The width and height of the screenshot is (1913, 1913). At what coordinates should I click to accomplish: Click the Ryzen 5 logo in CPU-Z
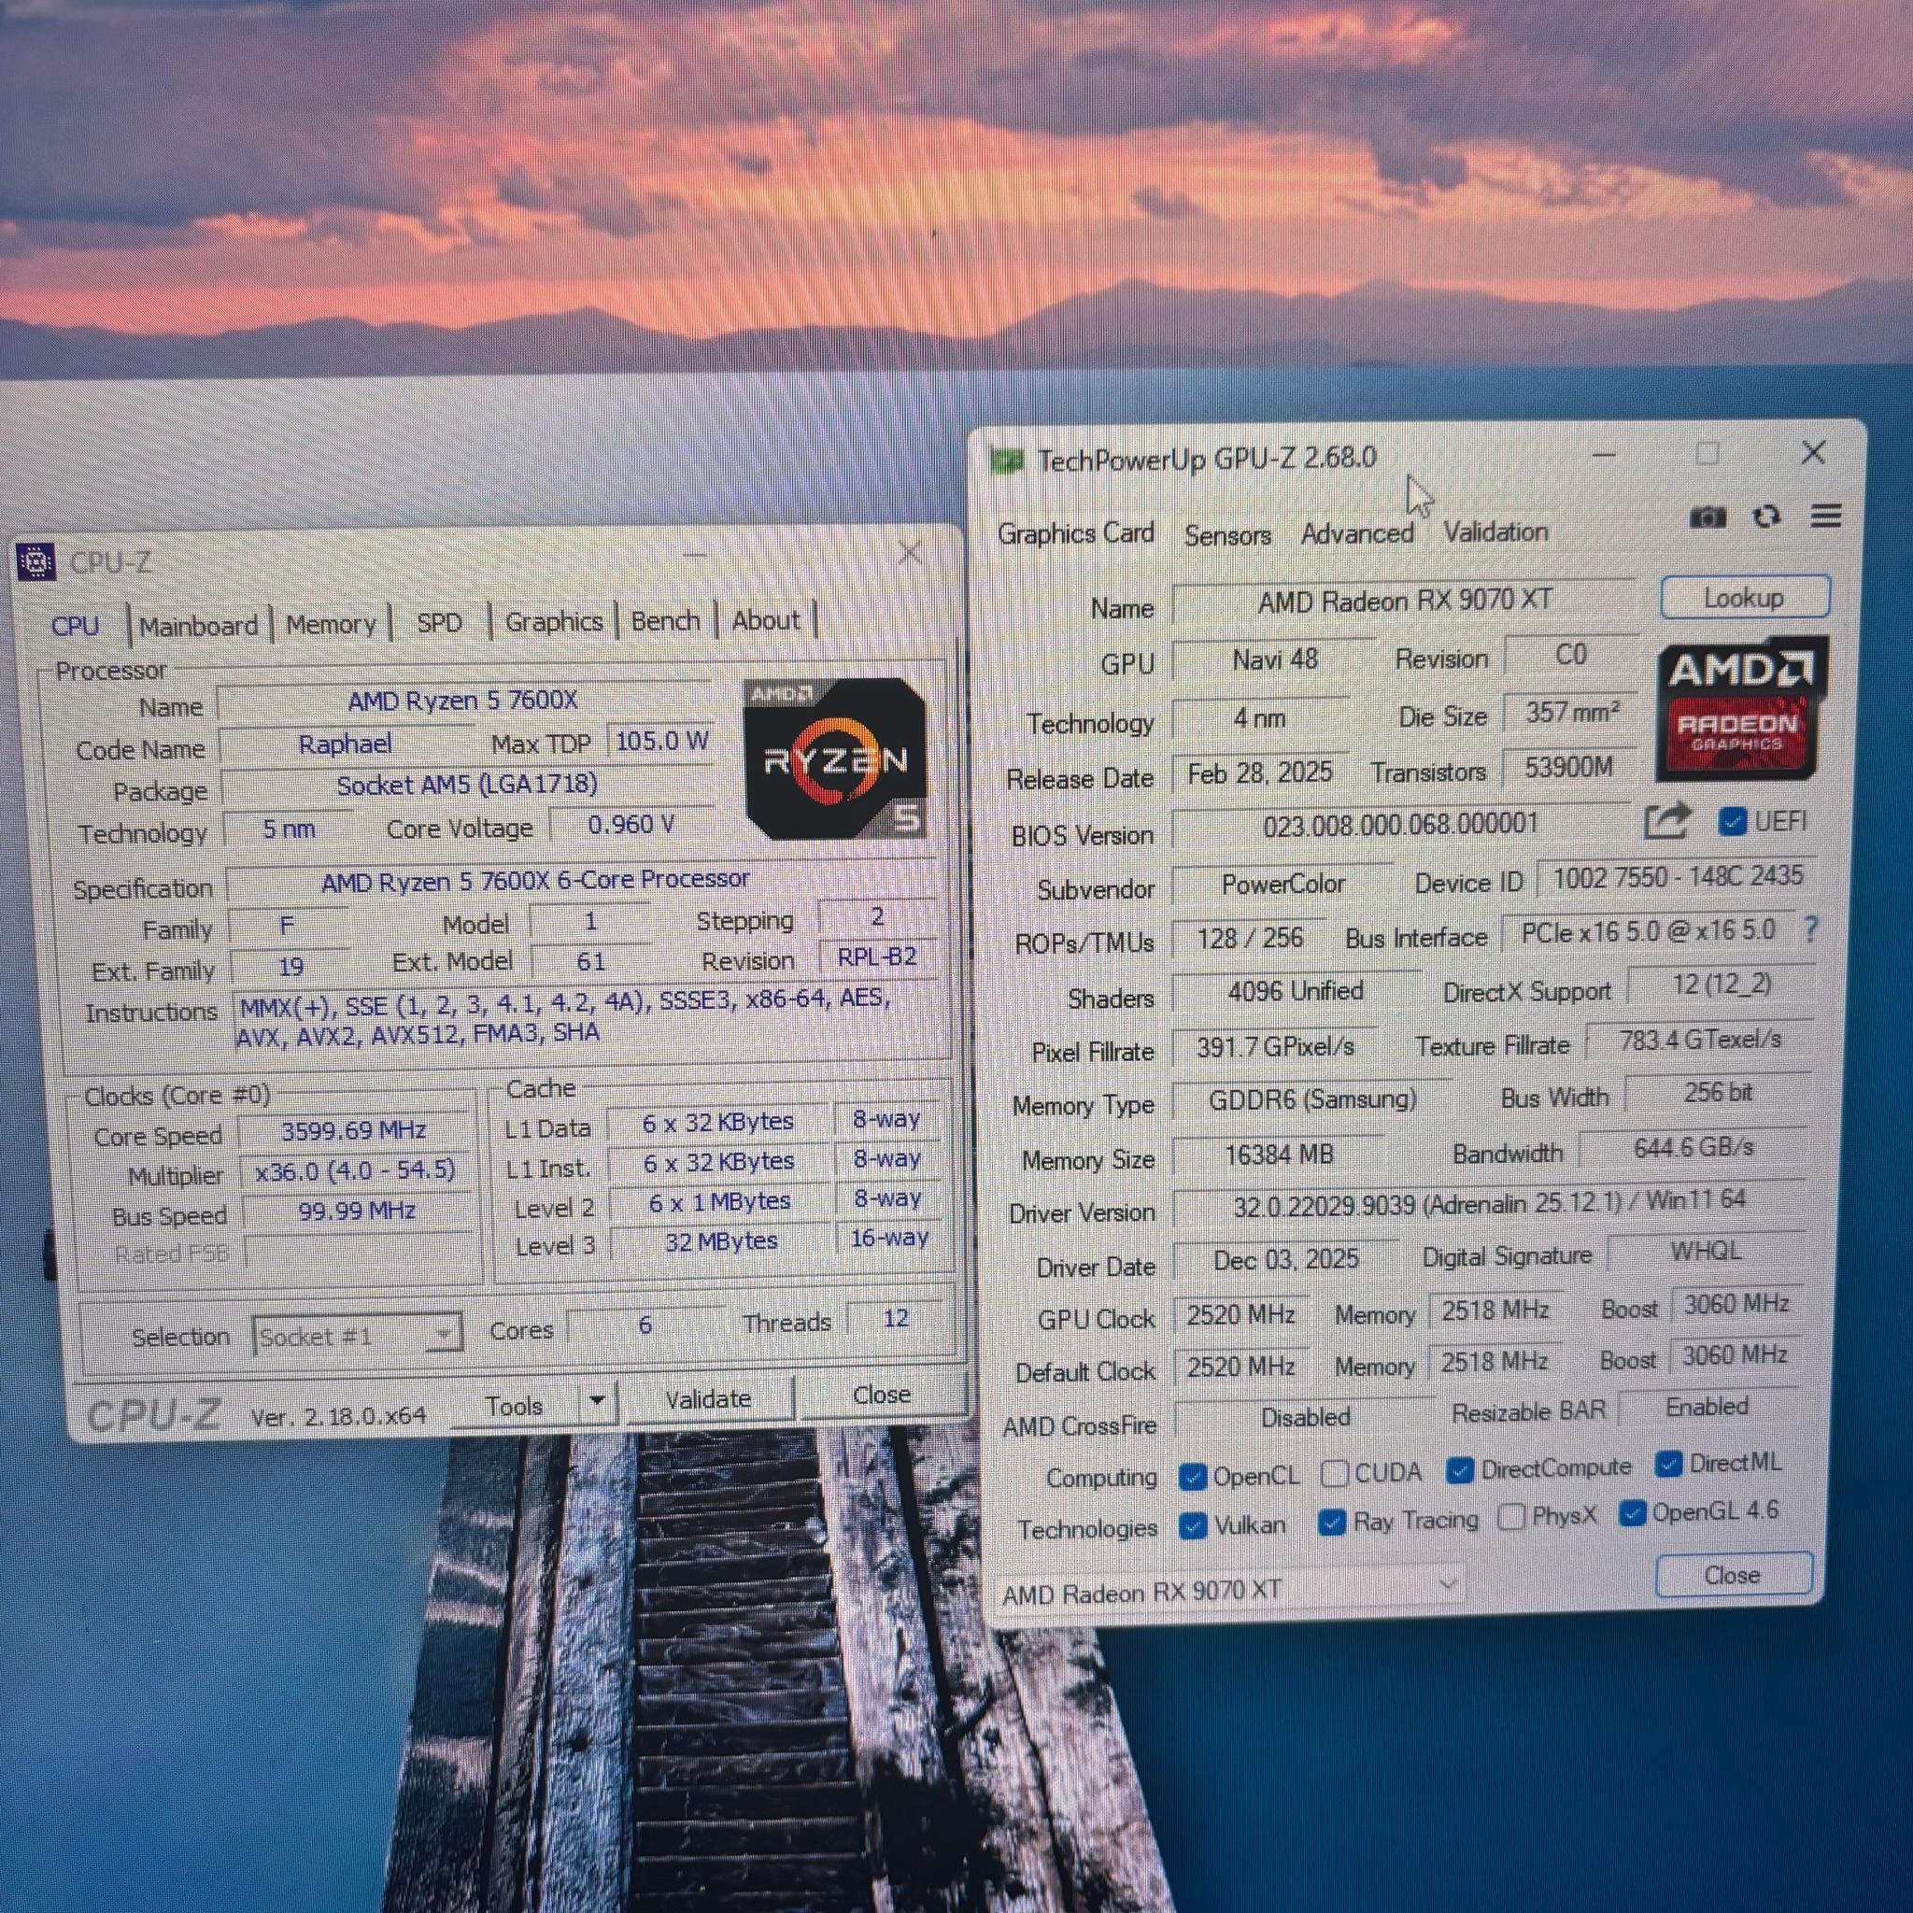(x=836, y=759)
